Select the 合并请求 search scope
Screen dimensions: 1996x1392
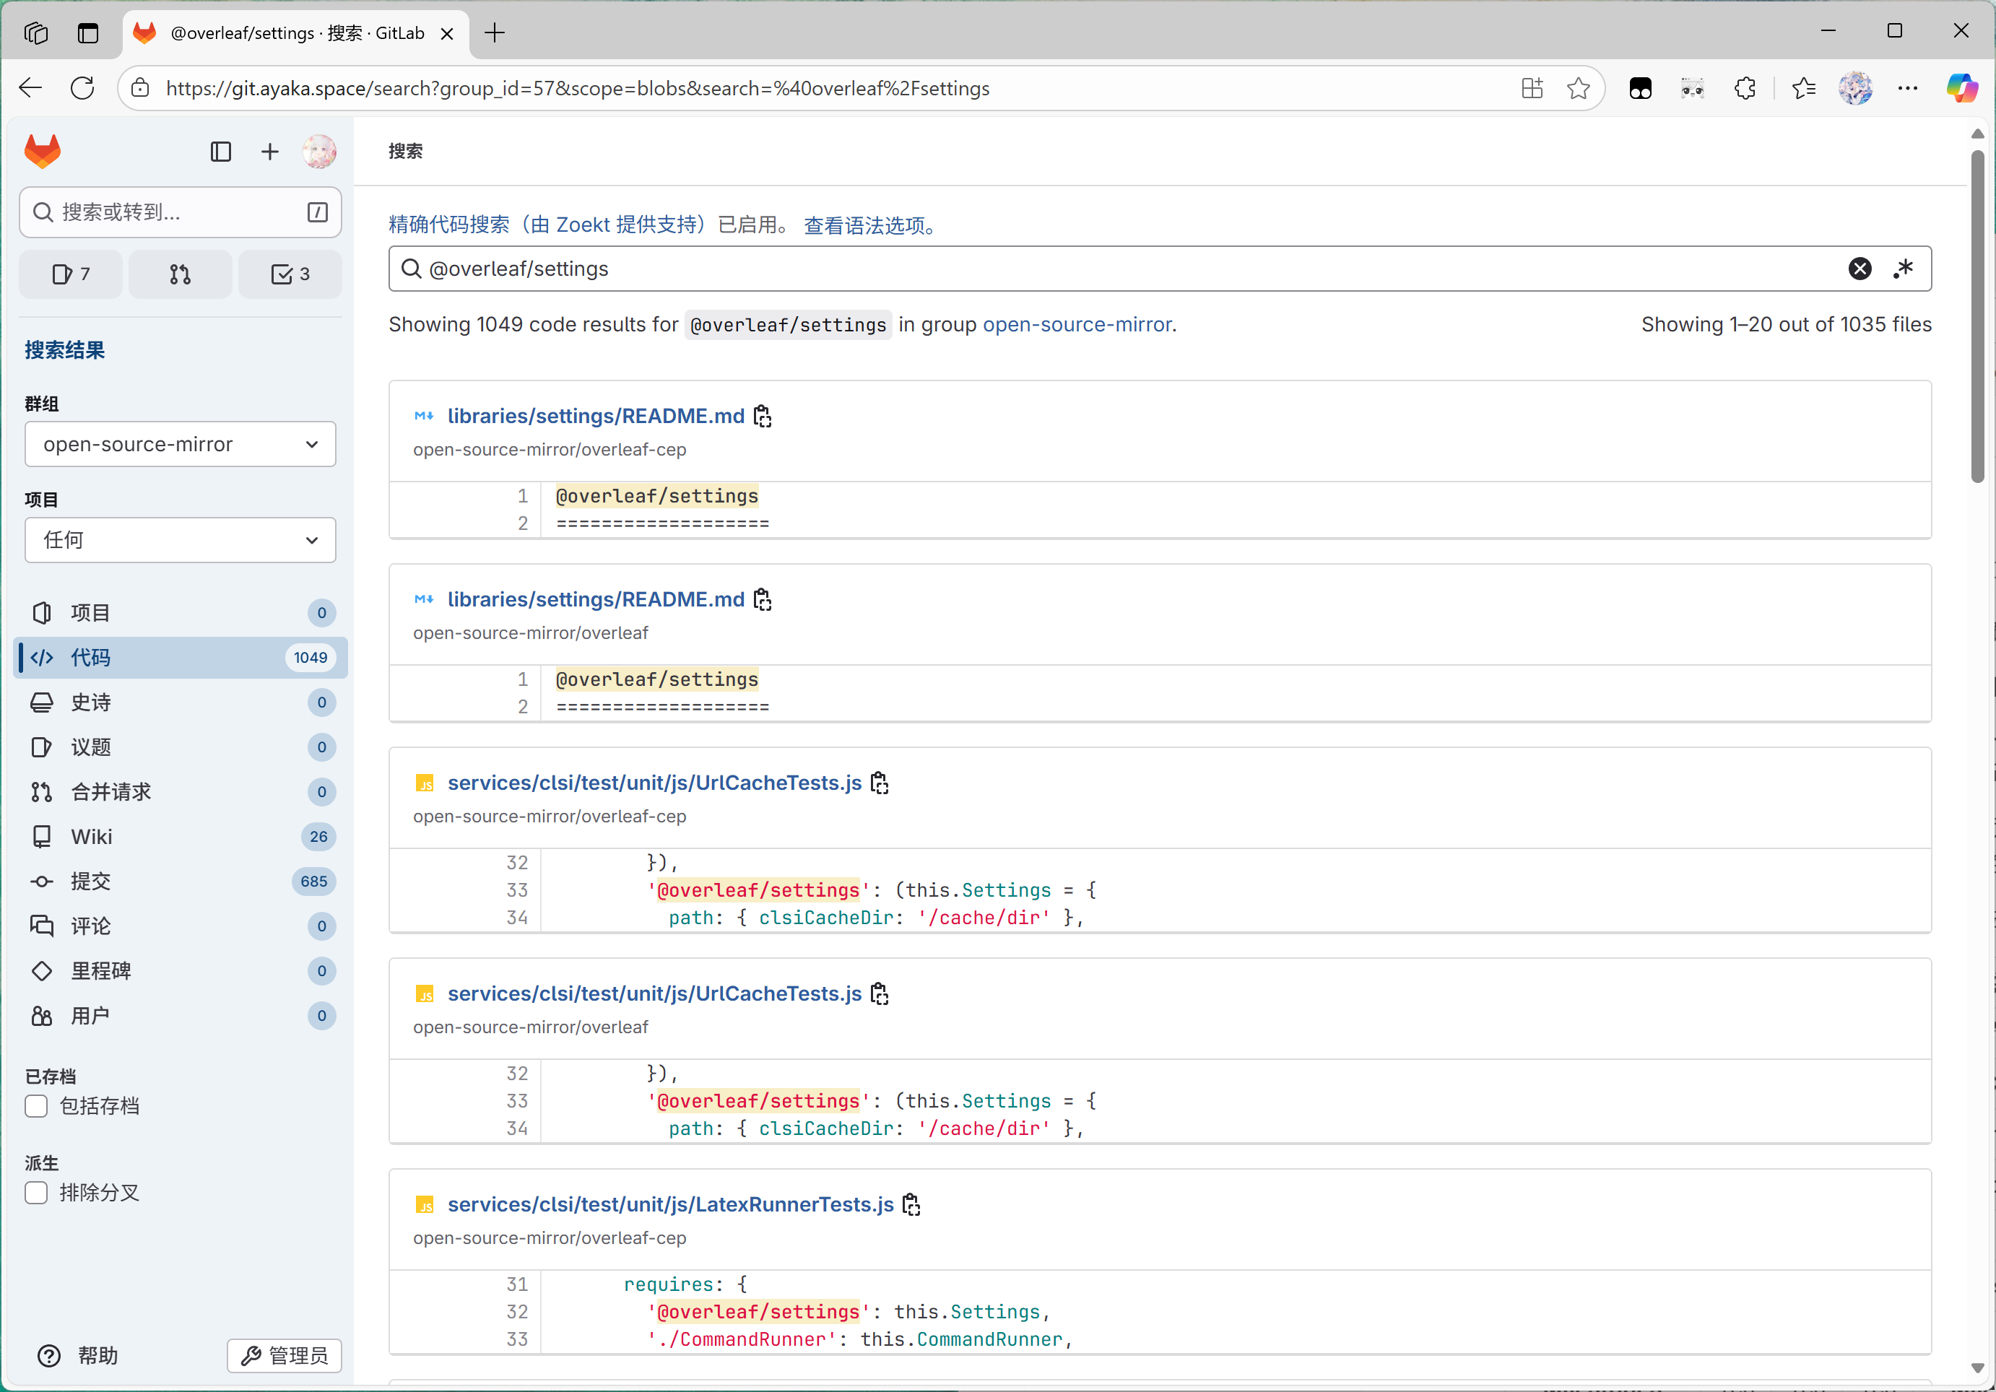pyautogui.click(x=181, y=791)
